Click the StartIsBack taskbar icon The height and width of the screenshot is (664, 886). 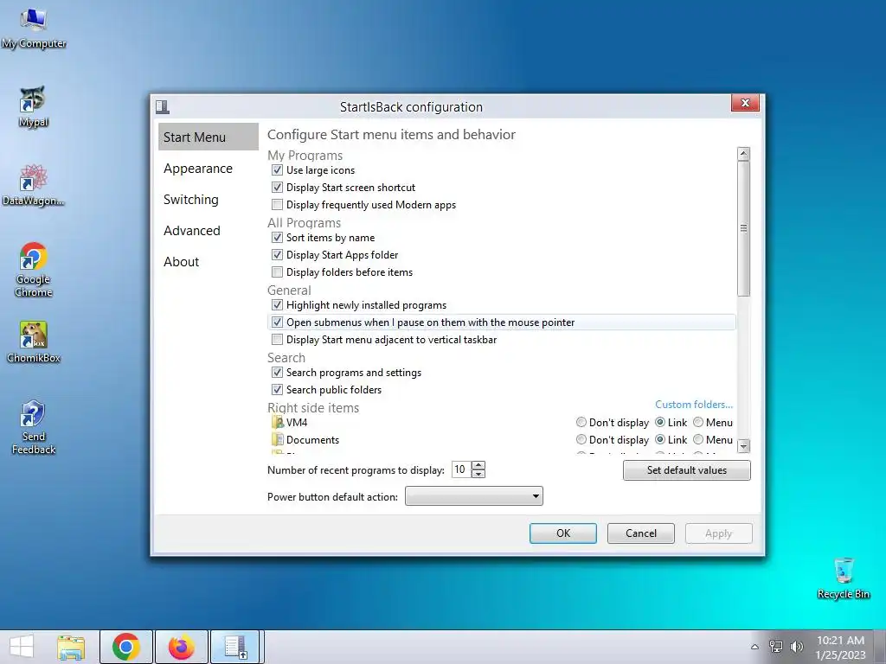tap(235, 647)
